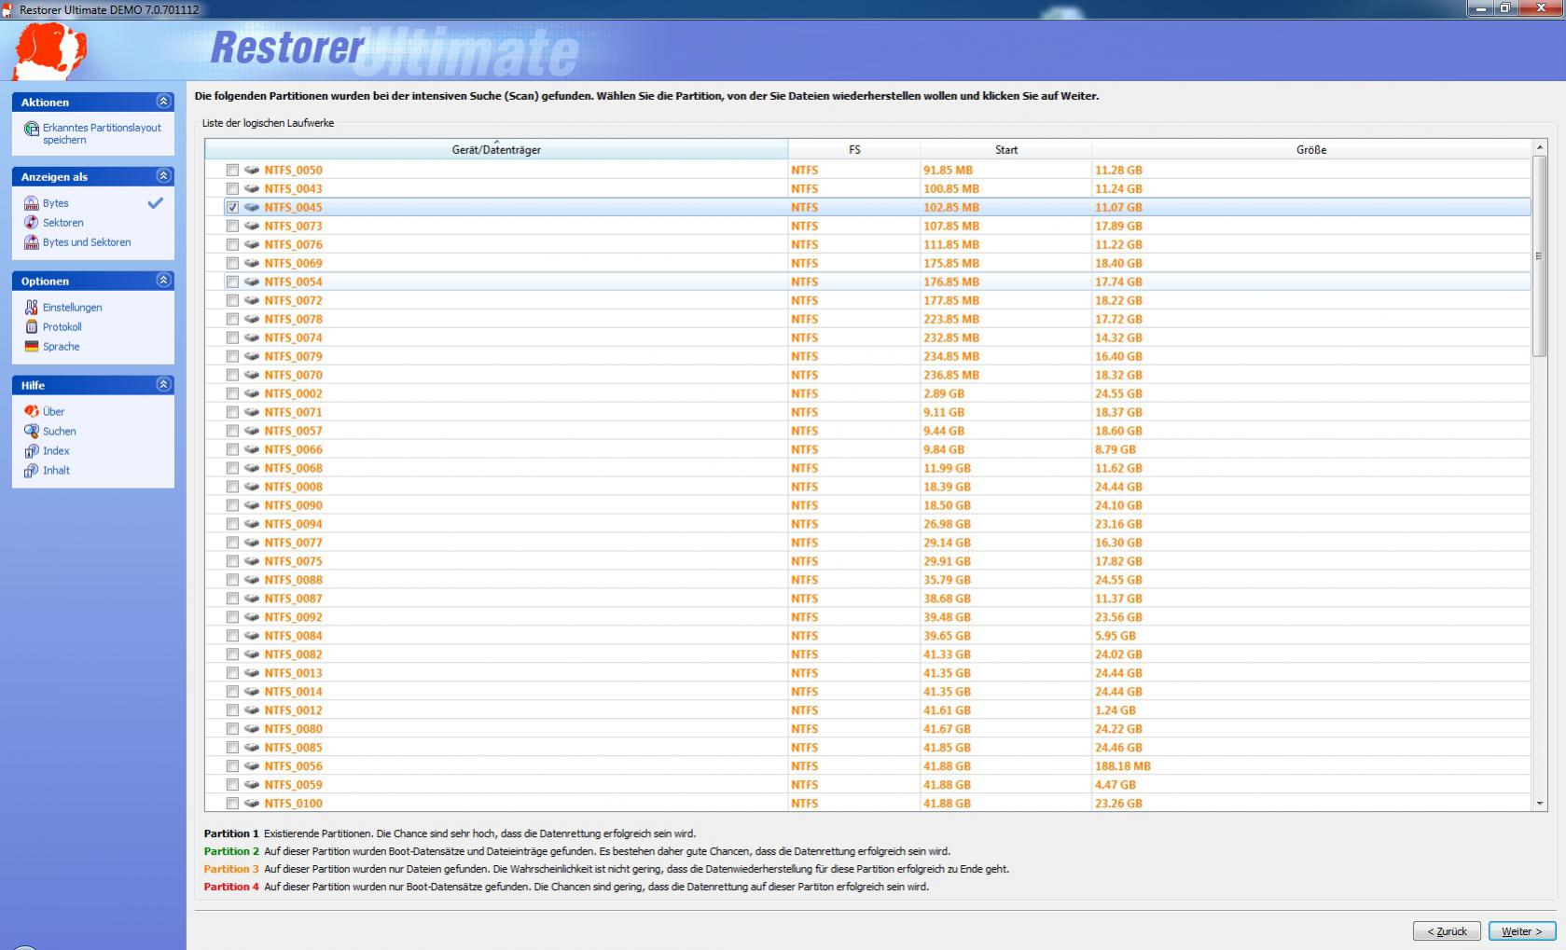Screen dimensions: 1566x950
Task: Select the NTFS_0085 partition name
Action: click(293, 748)
